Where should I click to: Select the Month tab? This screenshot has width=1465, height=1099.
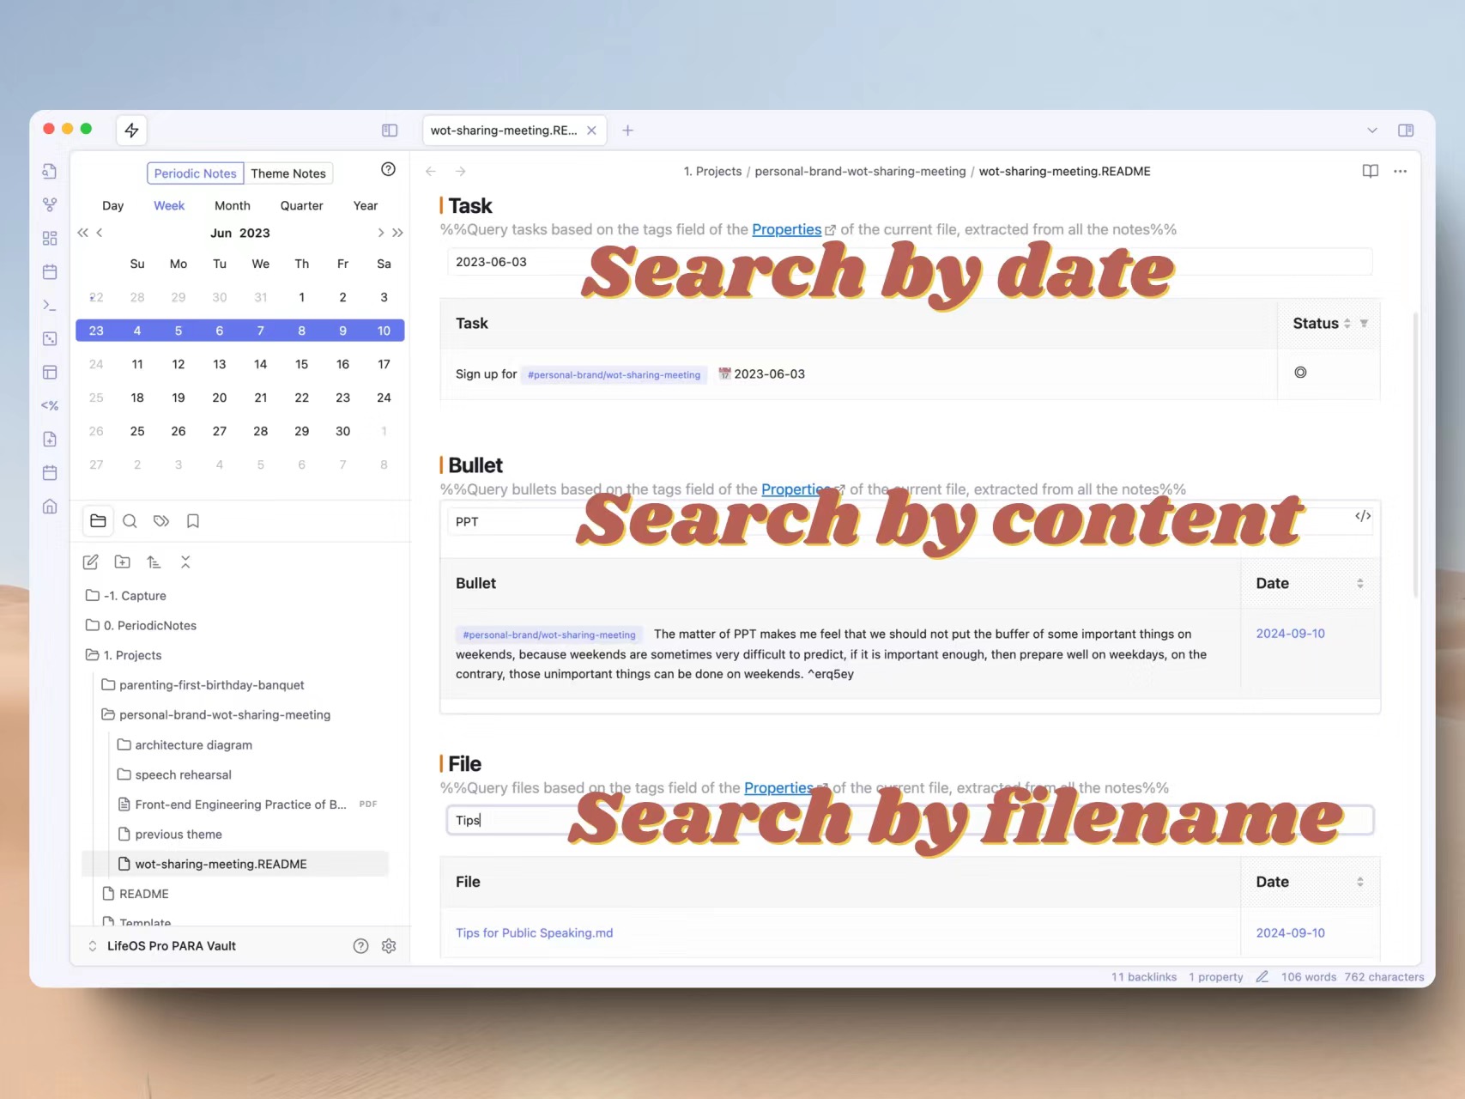[x=233, y=206]
